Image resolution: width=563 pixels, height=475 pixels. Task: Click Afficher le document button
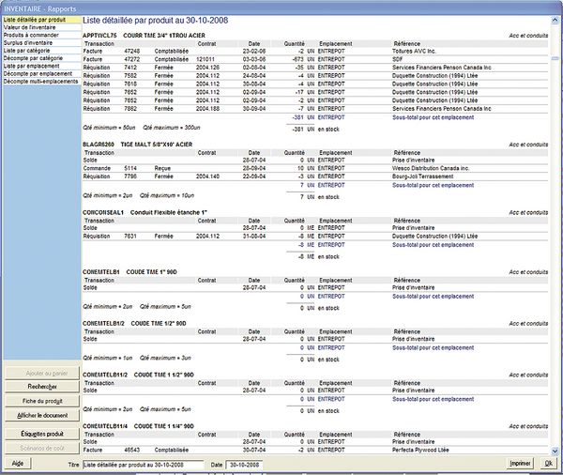tap(42, 415)
